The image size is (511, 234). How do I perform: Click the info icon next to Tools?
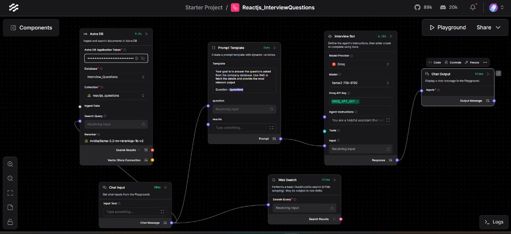pyautogui.click(x=339, y=130)
